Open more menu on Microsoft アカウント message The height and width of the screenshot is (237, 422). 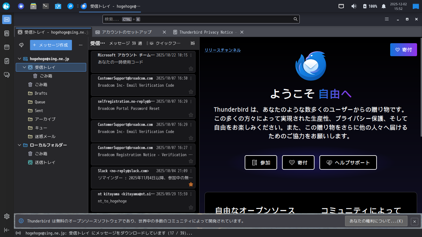coord(191,55)
